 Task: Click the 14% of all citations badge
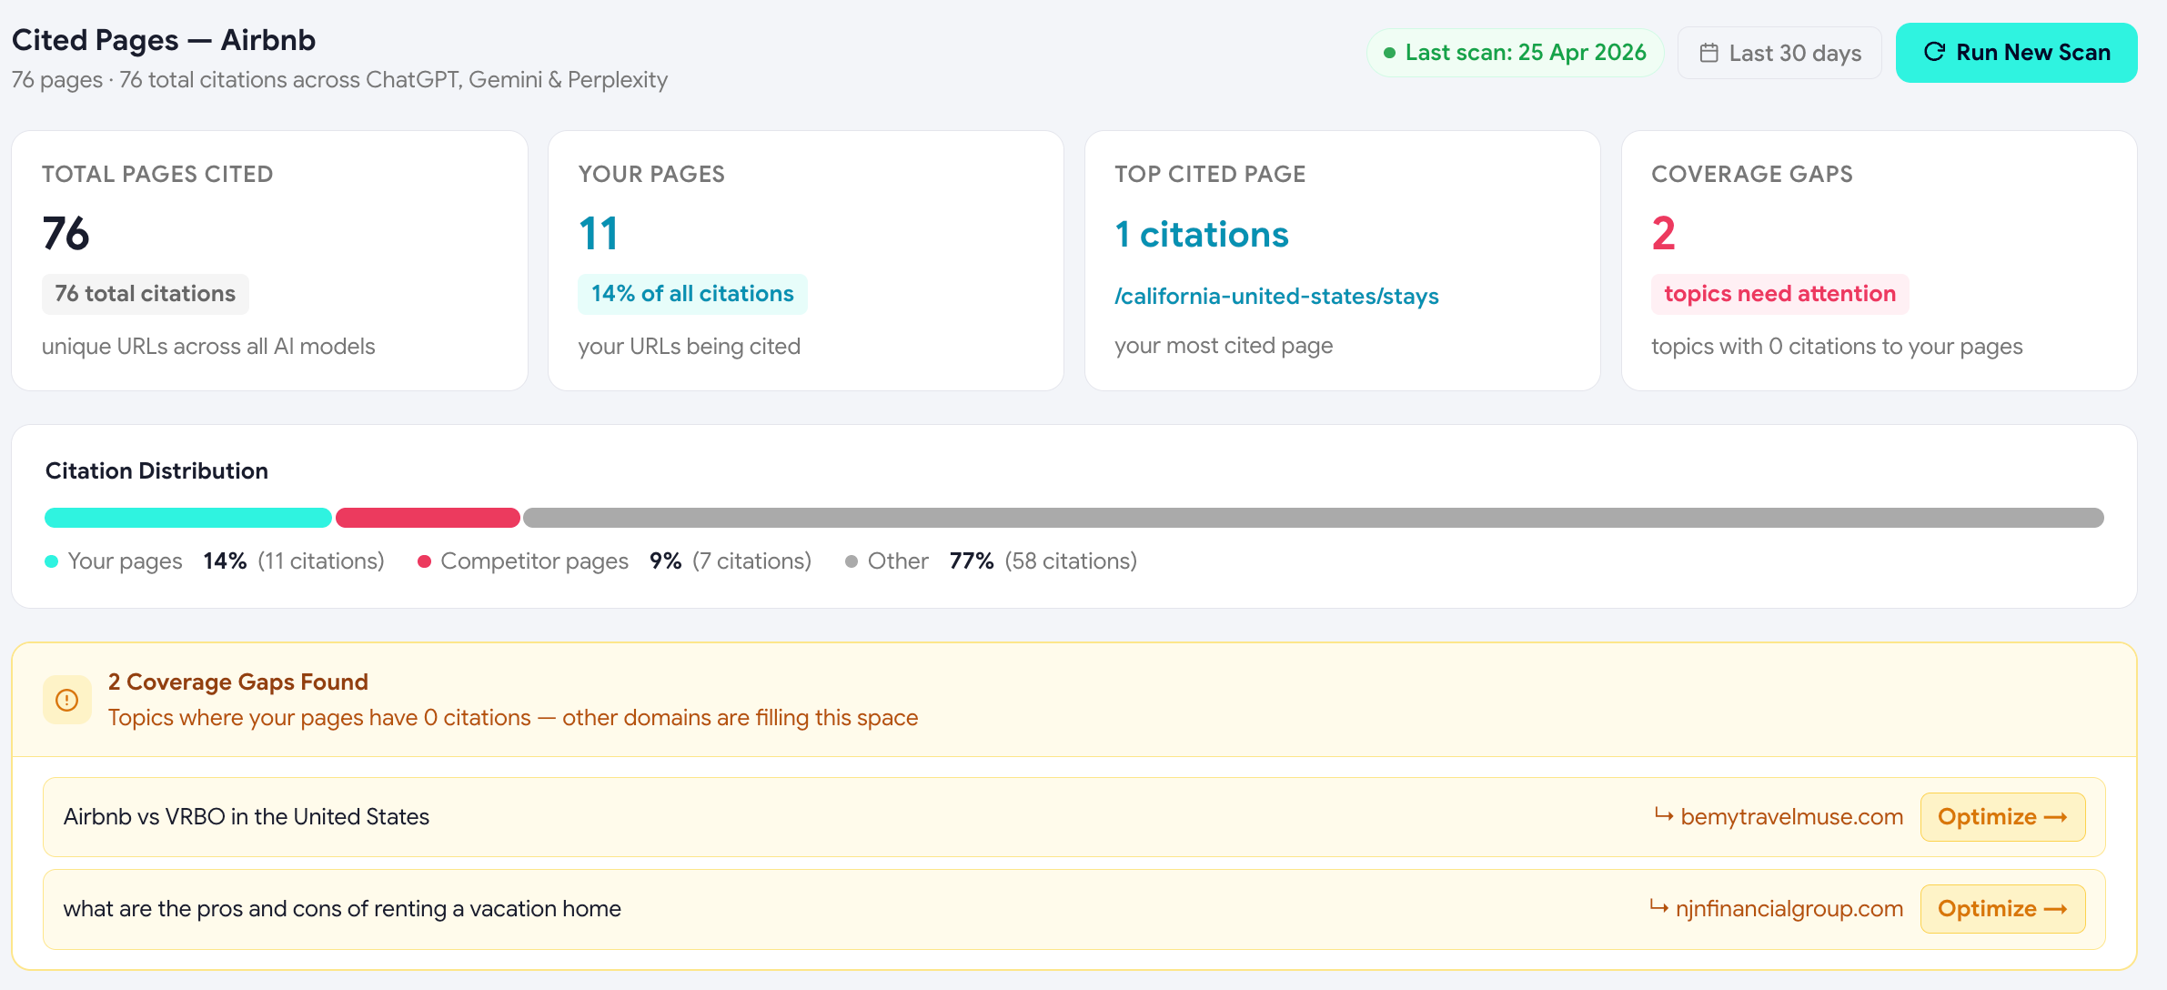tap(692, 294)
